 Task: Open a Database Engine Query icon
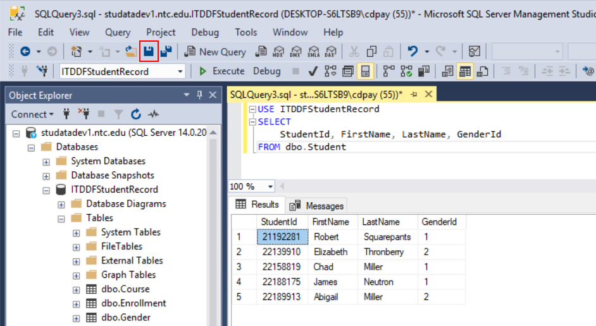[261, 51]
